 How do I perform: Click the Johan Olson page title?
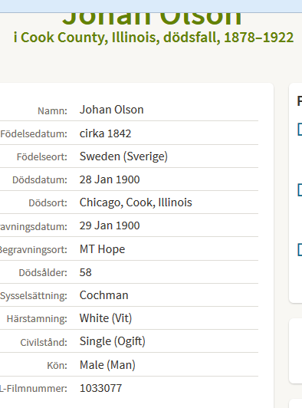[153, 18]
